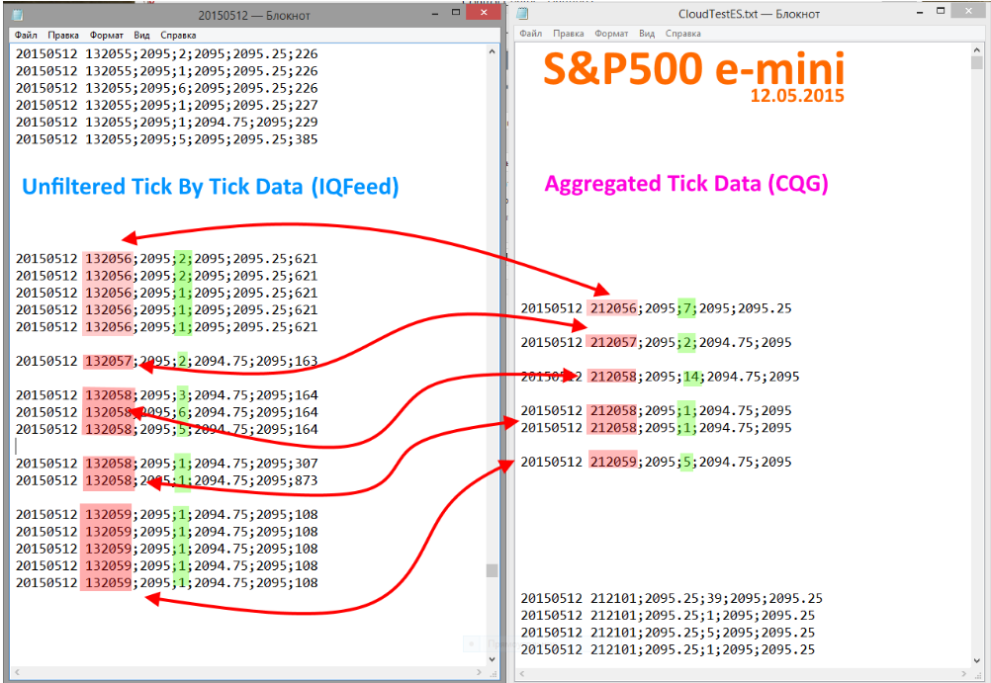Image resolution: width=991 pixels, height=683 pixels.
Task: Click the line "132057;2095;2;2094.75;2095;163"
Action: coord(167,362)
